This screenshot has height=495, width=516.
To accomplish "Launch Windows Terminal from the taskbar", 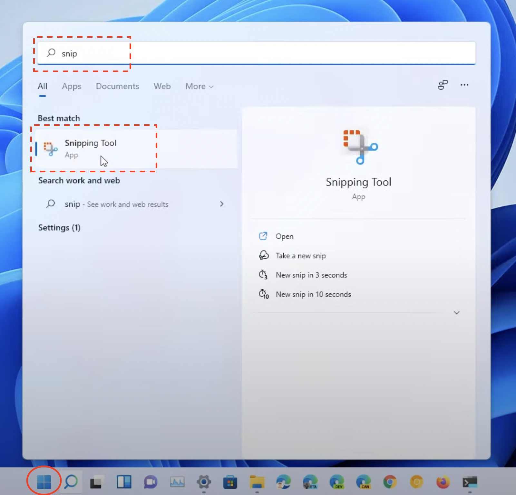I will pyautogui.click(x=469, y=482).
